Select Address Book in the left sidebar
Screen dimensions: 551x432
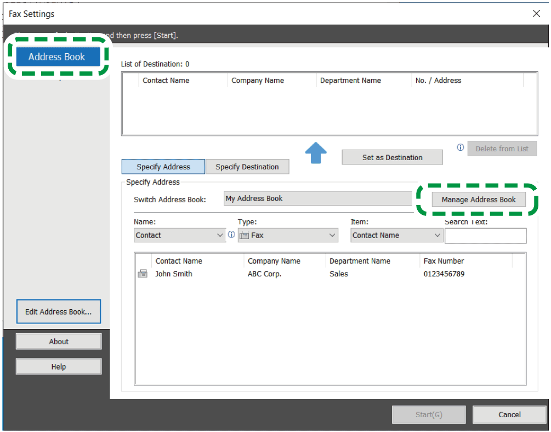57,56
